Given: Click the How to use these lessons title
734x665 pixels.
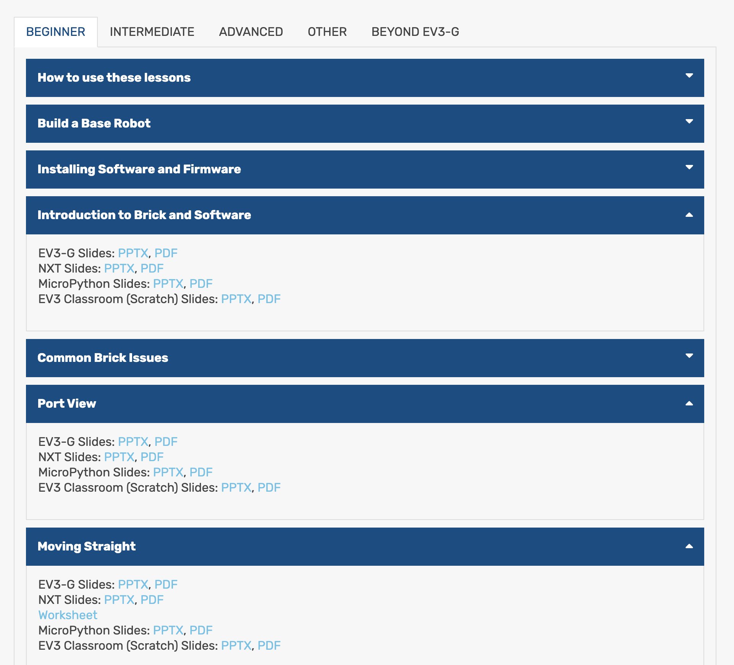Looking at the screenshot, I should [114, 77].
